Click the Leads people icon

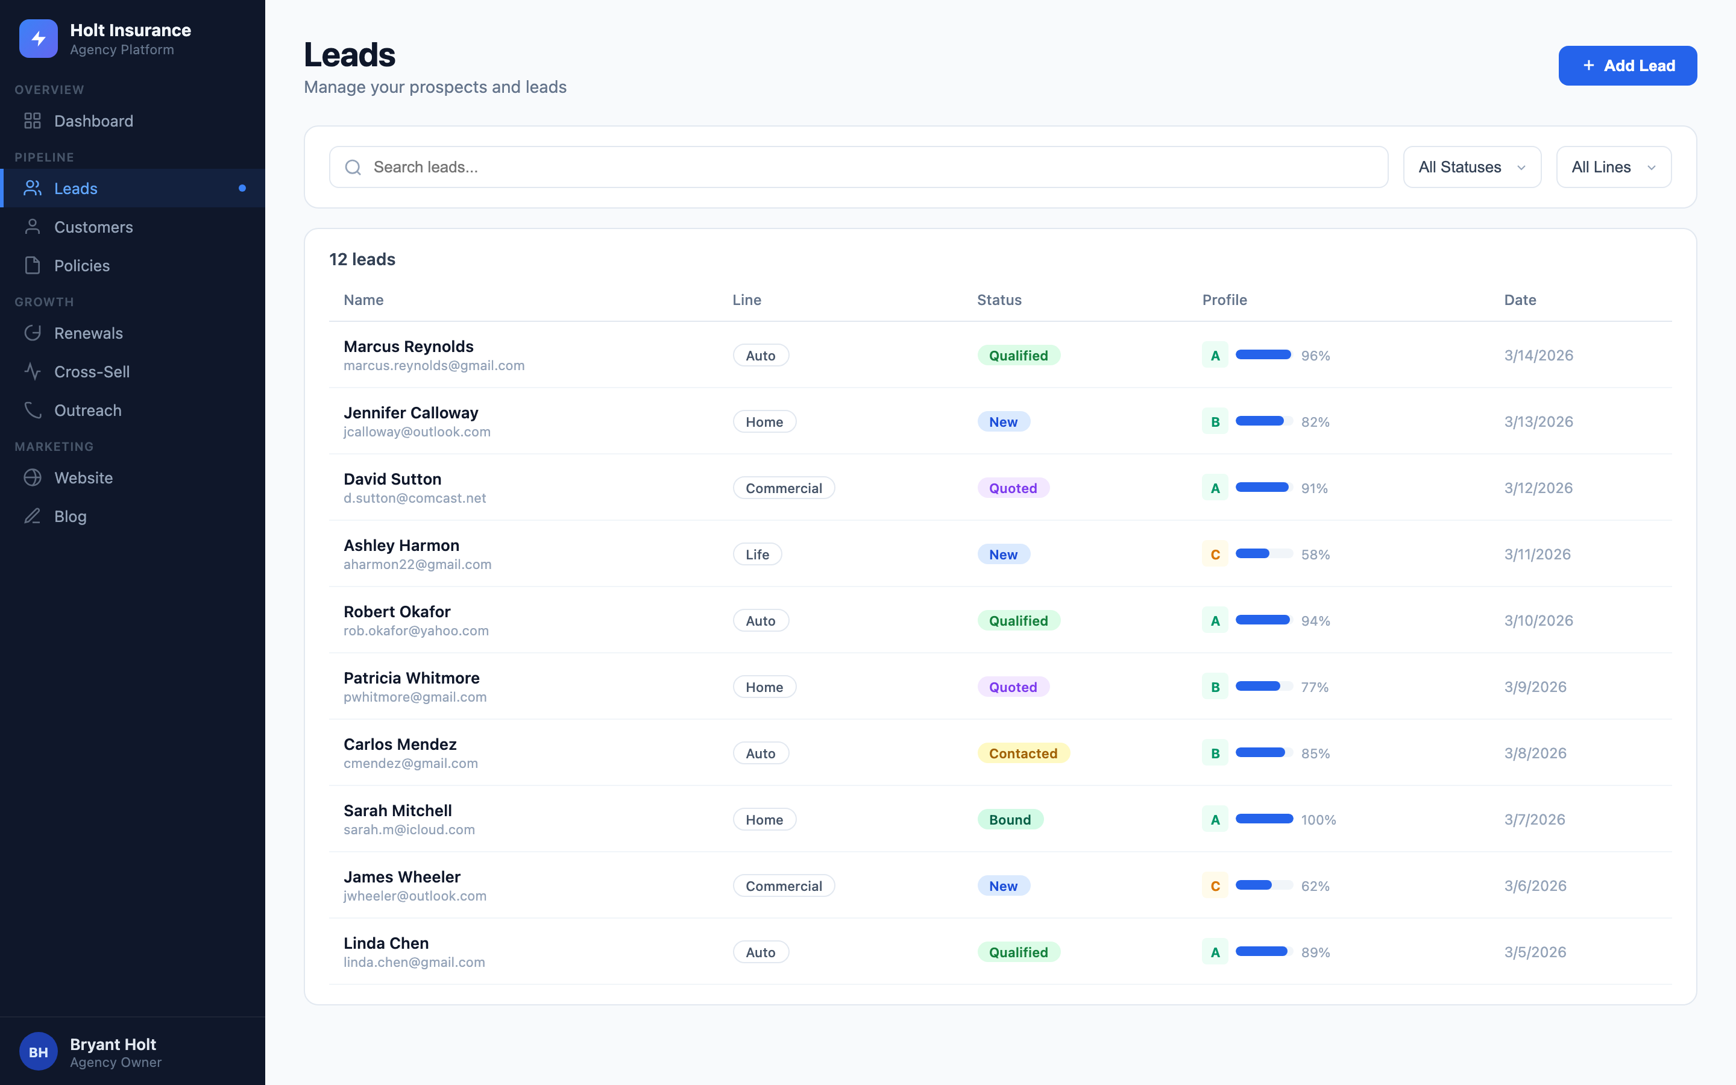click(x=33, y=188)
